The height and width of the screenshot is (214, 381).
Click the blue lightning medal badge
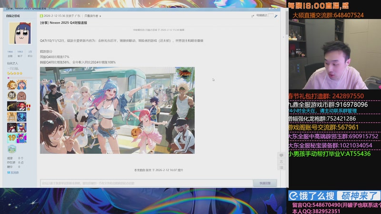coord(21,117)
